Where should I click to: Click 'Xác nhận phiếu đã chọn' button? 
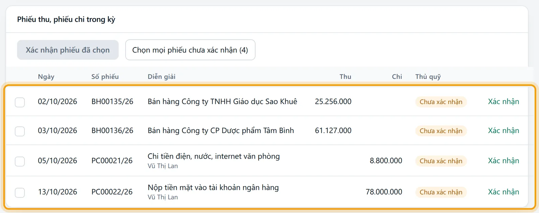pos(68,50)
